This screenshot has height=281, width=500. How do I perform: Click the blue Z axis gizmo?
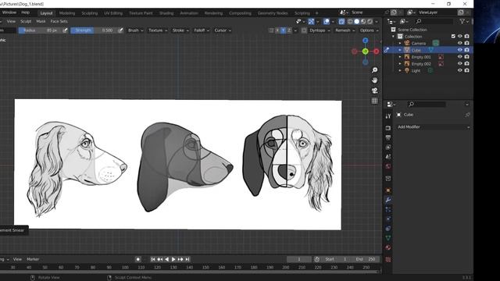coord(366,41)
